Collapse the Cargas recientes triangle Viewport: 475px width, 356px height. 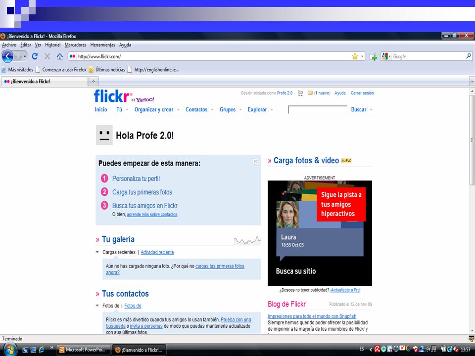(97, 252)
